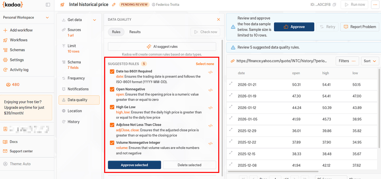The height and width of the screenshot is (179, 381).
Task: Click AI suggest rules button
Action: point(162,47)
